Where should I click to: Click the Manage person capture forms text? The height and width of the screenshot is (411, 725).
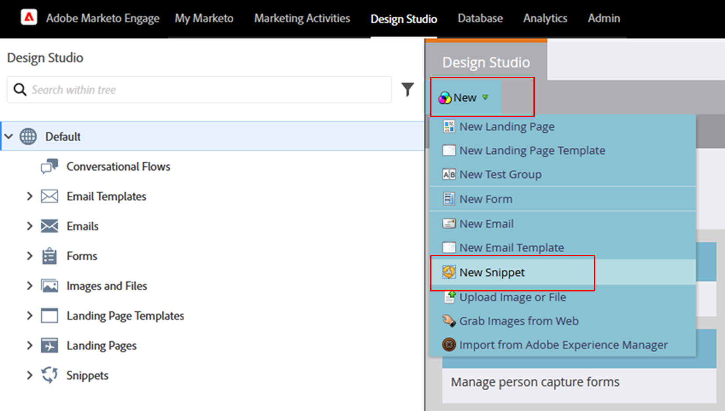point(535,382)
